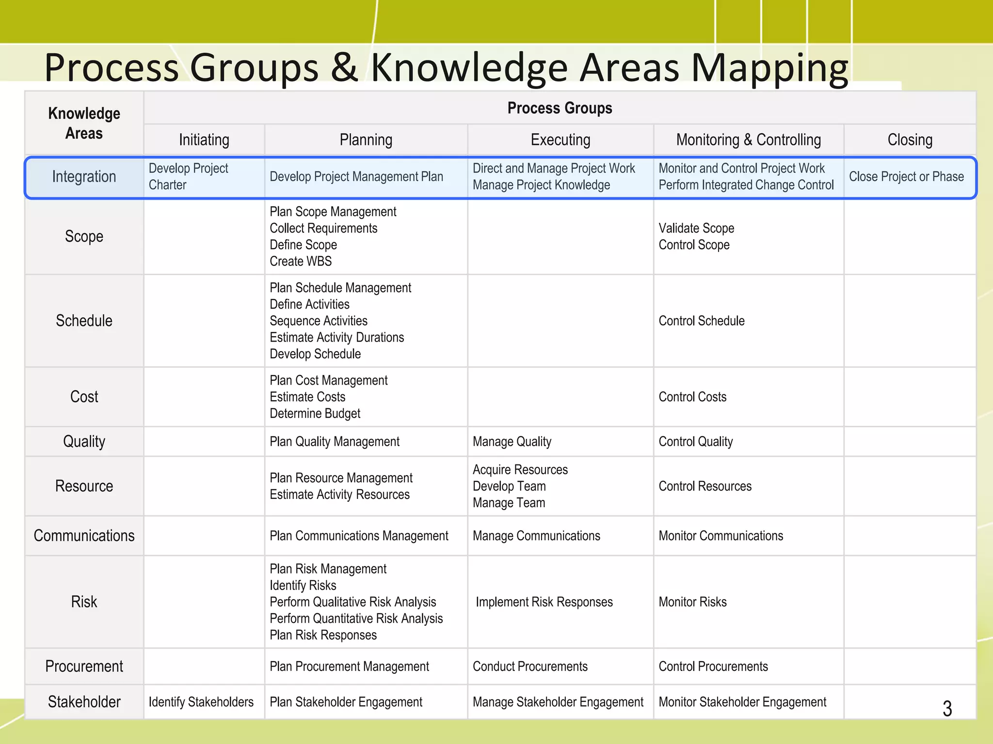Select the 'Integration' row label
This screenshot has width=993, height=744.
click(84, 177)
